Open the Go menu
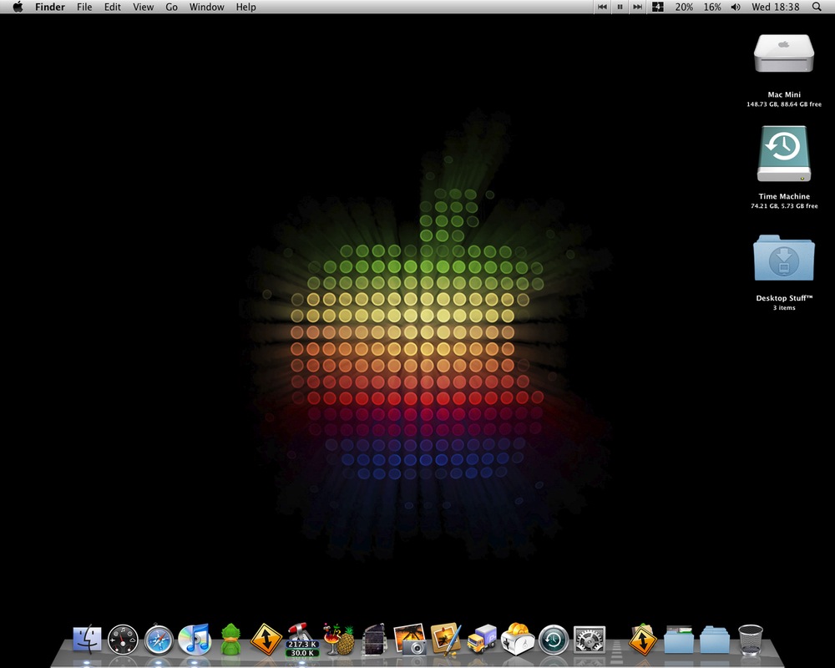The height and width of the screenshot is (668, 835). tap(171, 7)
